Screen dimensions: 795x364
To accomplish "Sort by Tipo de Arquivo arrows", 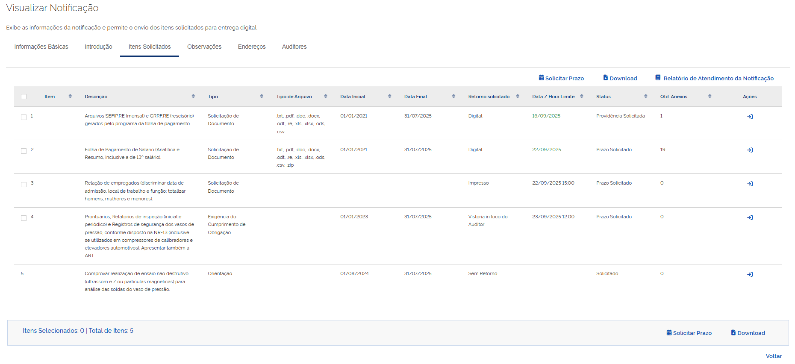I will pyautogui.click(x=326, y=97).
